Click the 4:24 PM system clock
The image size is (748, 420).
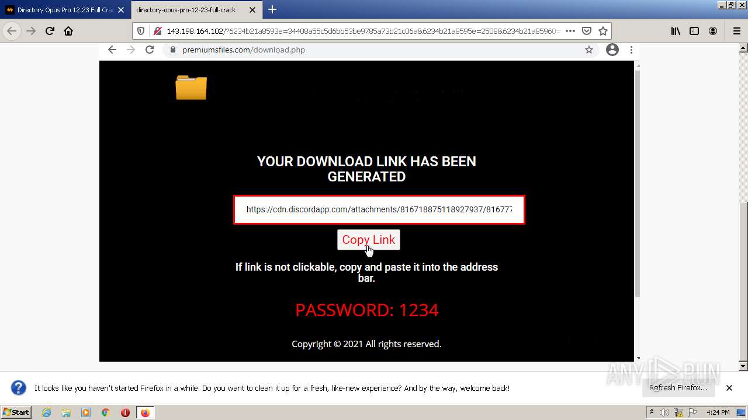(x=718, y=412)
